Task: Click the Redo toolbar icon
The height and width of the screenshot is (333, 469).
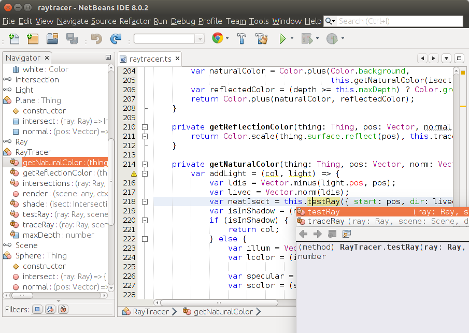Action: click(116, 38)
